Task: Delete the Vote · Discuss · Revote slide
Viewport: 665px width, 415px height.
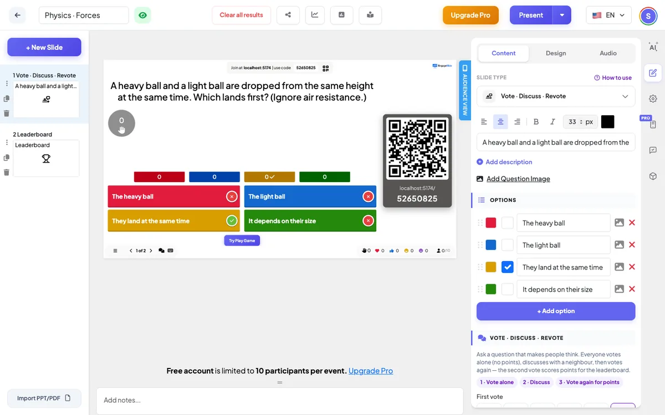Action: pos(7,113)
